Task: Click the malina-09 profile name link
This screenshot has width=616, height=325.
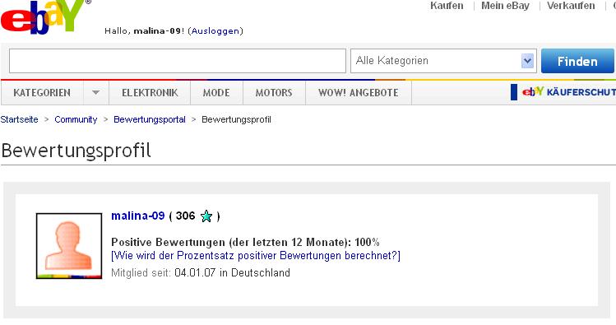Action: 138,216
